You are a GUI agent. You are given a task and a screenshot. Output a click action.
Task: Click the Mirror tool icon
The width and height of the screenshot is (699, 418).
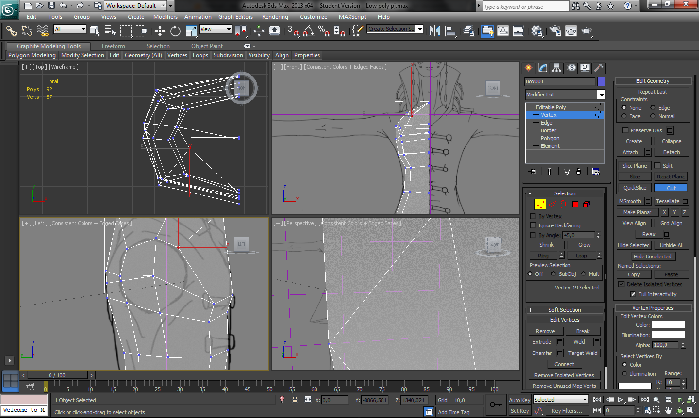(x=434, y=31)
